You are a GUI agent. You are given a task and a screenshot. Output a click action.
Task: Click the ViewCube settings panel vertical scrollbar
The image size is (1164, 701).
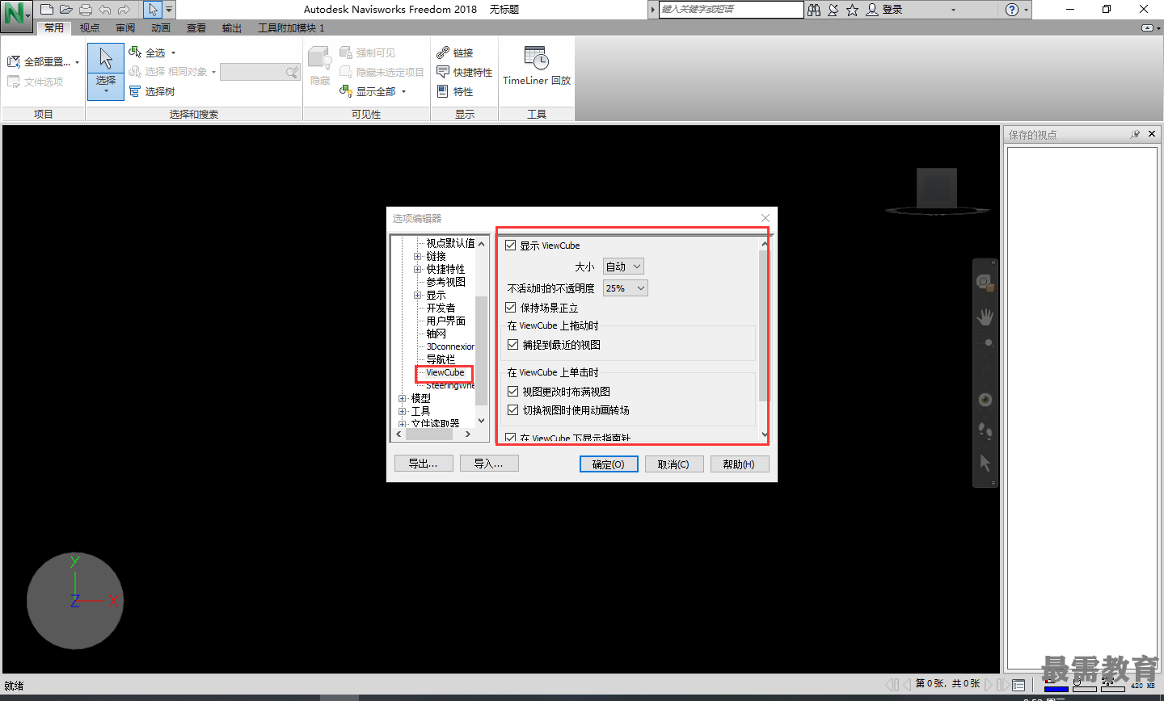[x=765, y=339]
